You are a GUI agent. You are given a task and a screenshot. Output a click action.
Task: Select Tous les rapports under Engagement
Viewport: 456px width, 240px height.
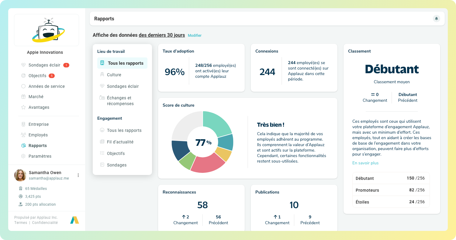124,130
